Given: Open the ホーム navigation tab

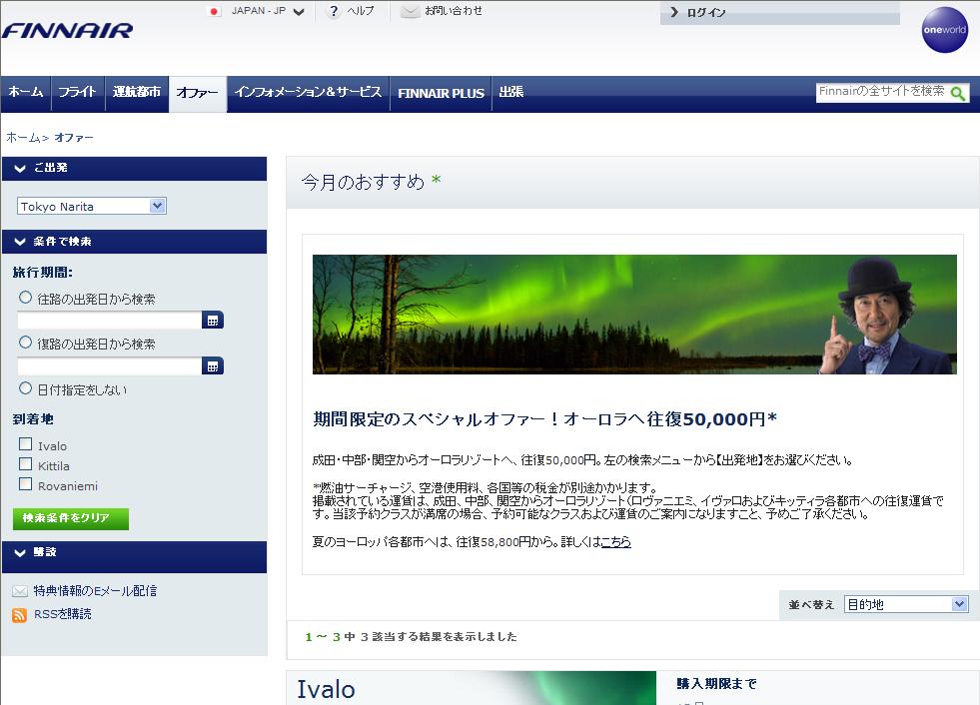Looking at the screenshot, I should tap(26, 92).
